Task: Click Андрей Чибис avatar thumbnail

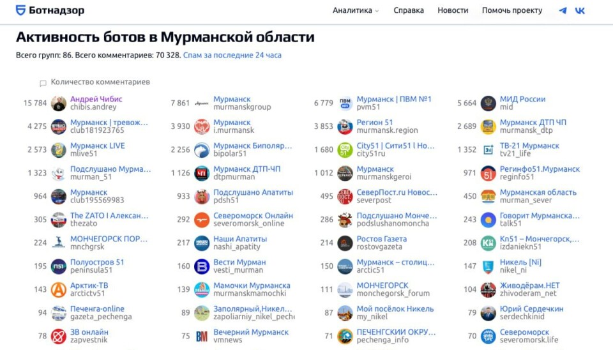Action: 59,103
